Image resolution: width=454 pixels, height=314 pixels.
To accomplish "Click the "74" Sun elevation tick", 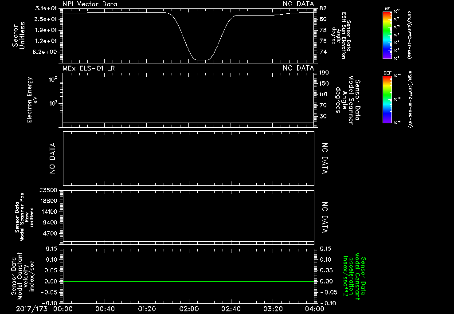I will 323,52.
